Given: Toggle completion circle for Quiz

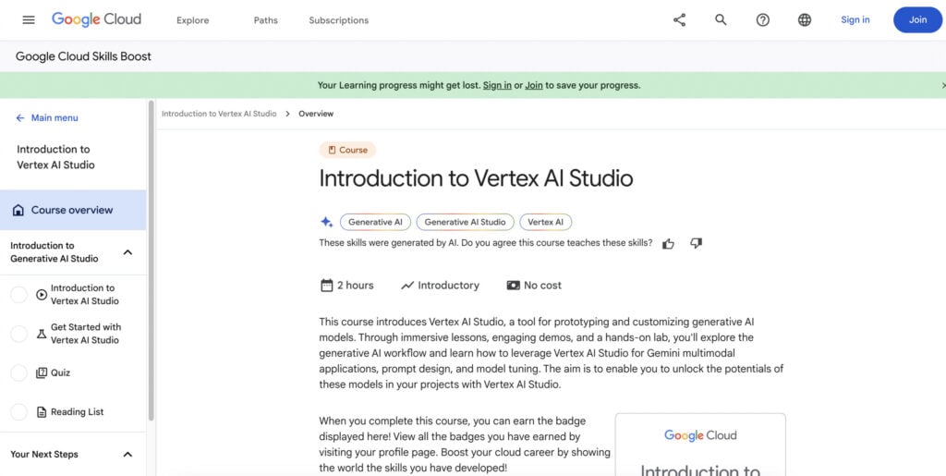Looking at the screenshot, I should pyautogui.click(x=18, y=372).
